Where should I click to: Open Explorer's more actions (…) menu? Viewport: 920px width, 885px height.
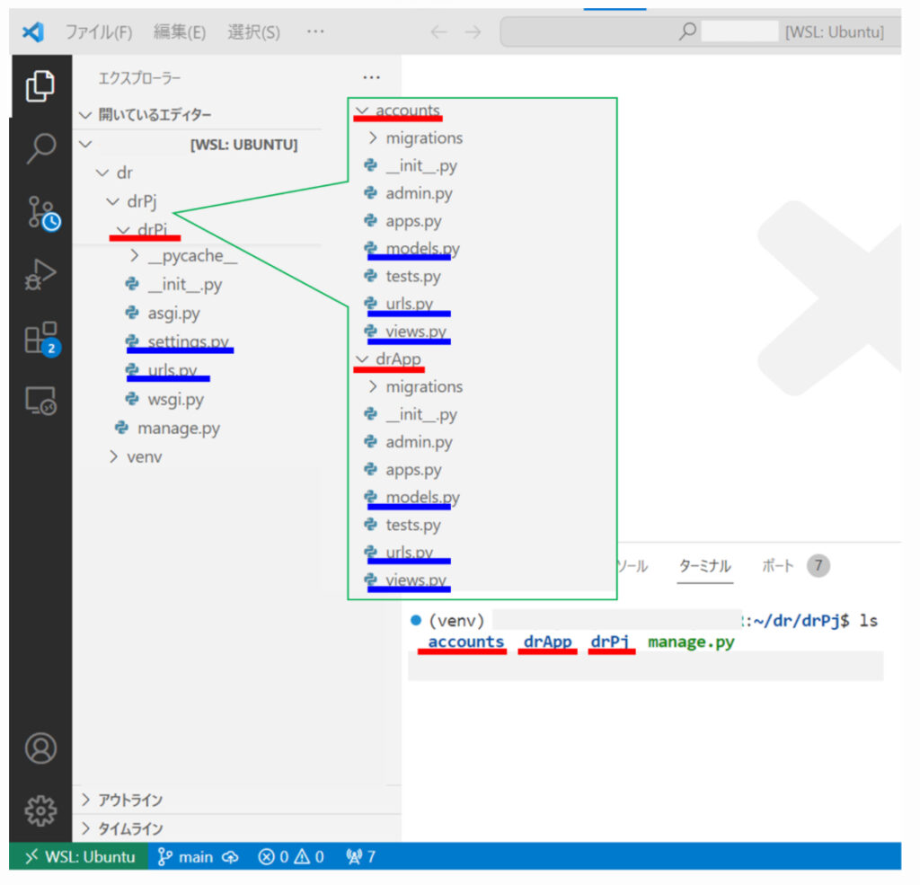pyautogui.click(x=371, y=78)
